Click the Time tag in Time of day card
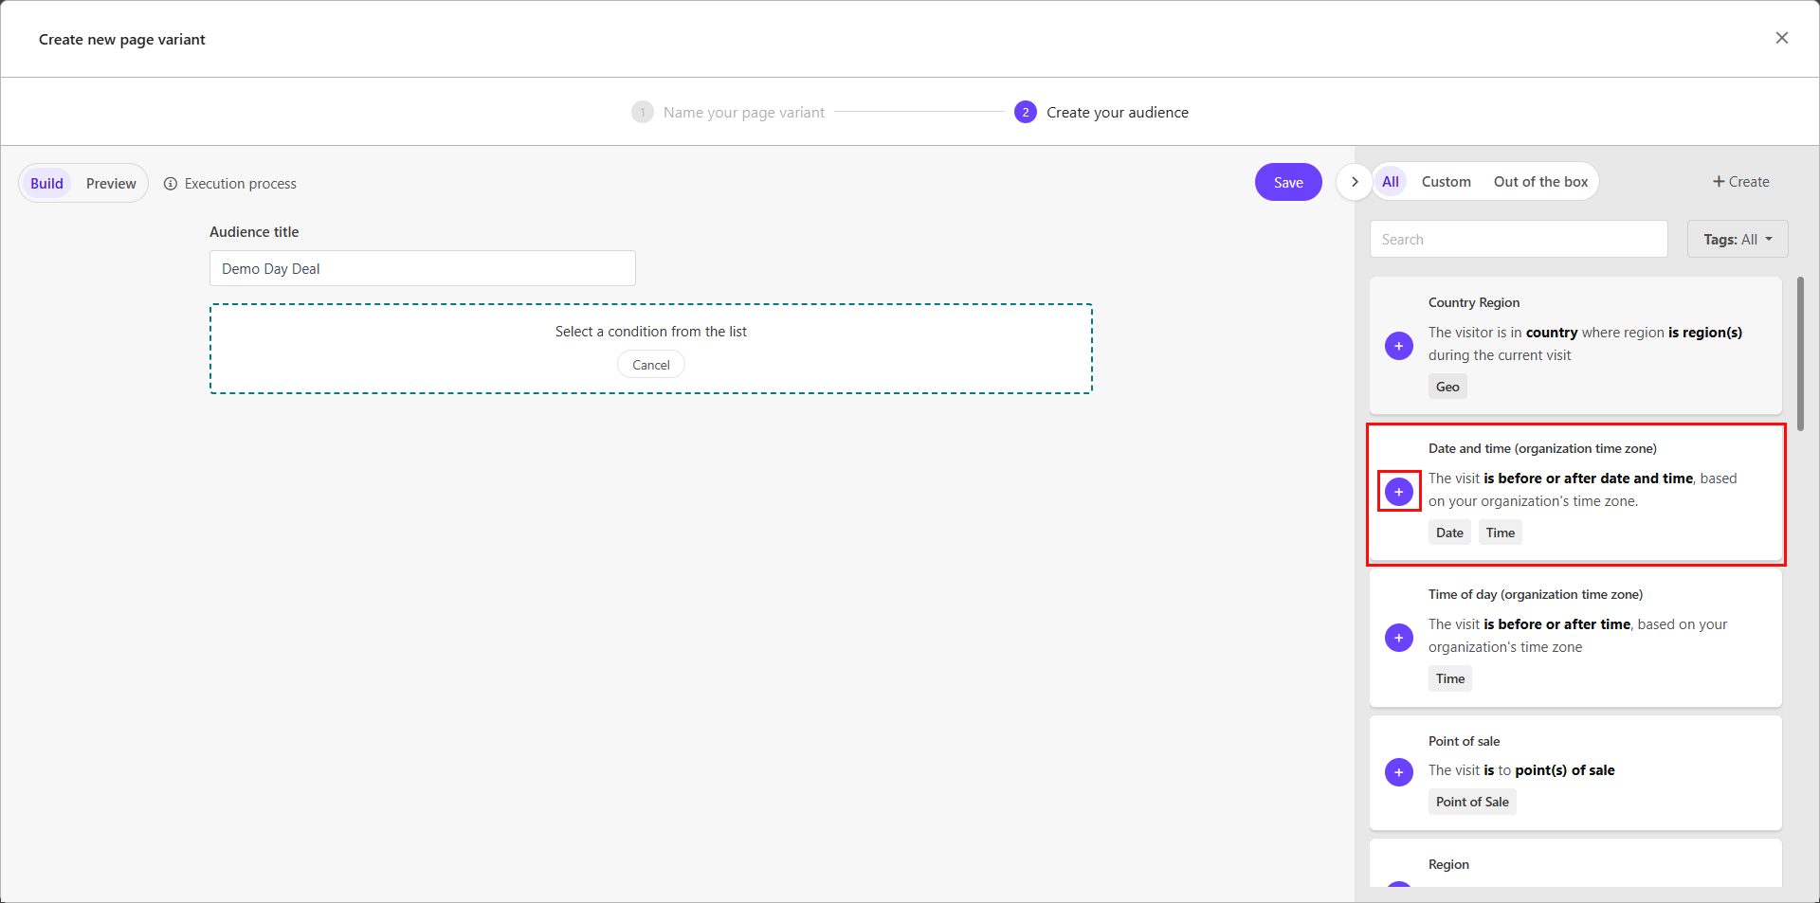 [x=1449, y=678]
